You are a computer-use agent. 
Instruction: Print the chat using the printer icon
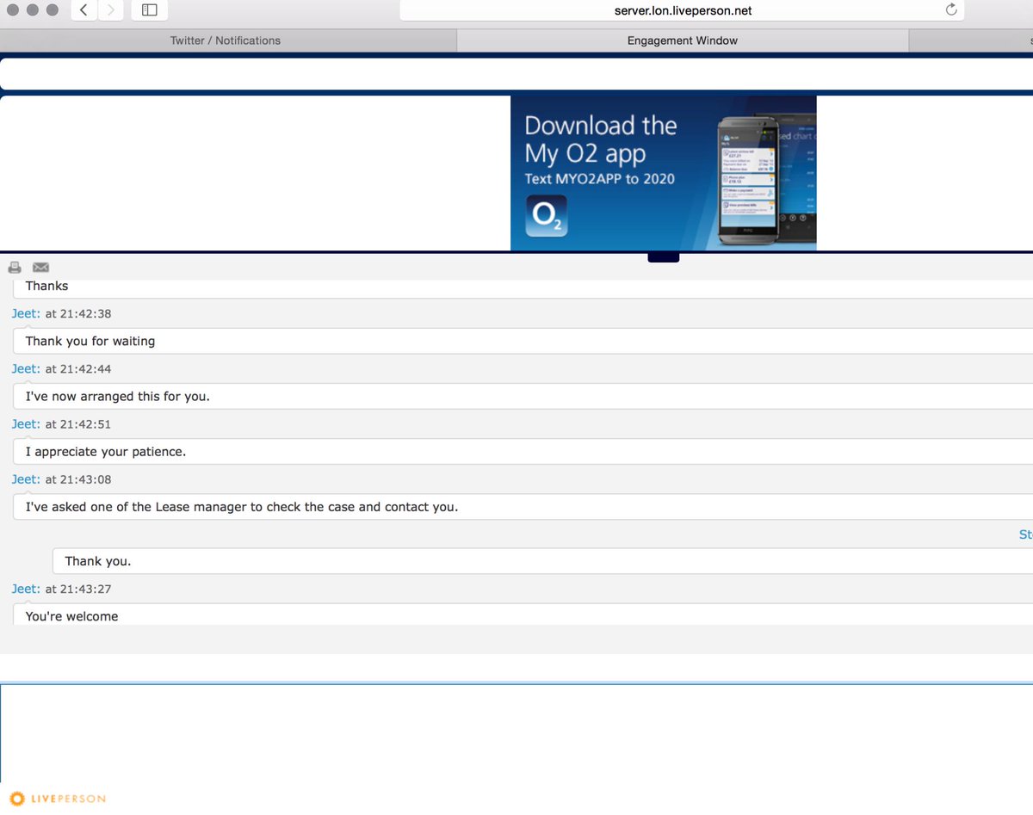pyautogui.click(x=15, y=267)
